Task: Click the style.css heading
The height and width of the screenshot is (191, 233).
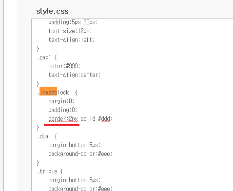Action: (x=52, y=12)
